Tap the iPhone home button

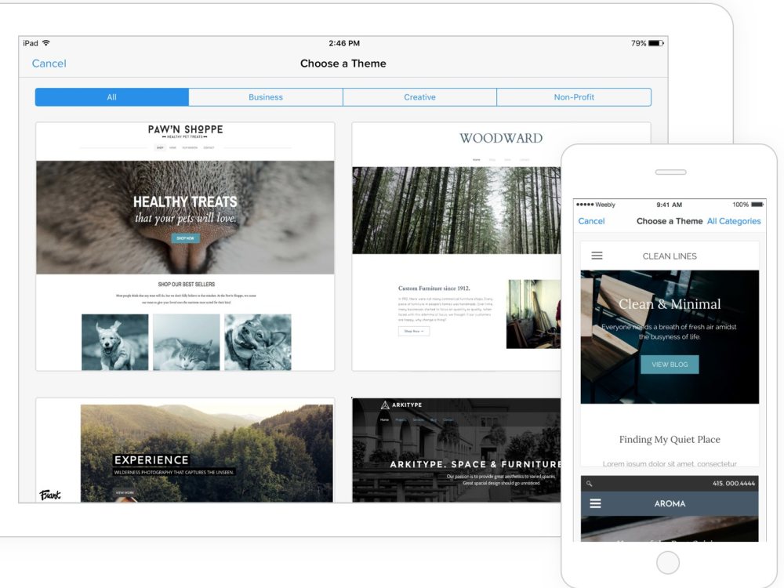click(667, 563)
